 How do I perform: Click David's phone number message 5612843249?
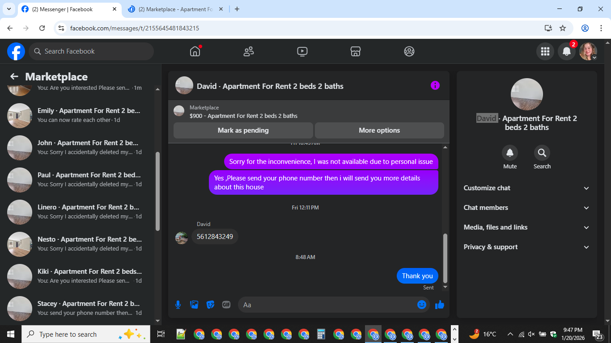coord(215,237)
